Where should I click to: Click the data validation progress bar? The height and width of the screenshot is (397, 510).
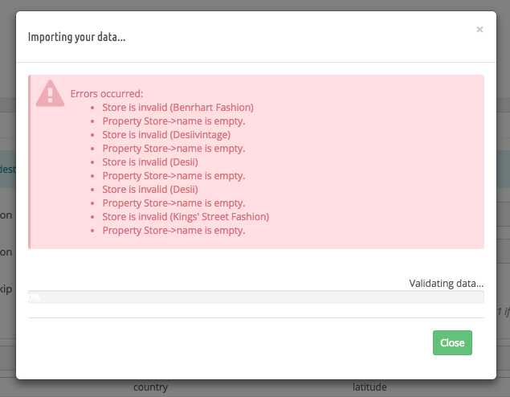256,297
